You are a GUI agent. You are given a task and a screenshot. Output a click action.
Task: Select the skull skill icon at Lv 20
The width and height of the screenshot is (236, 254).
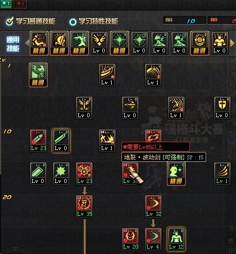pyautogui.click(x=130, y=239)
